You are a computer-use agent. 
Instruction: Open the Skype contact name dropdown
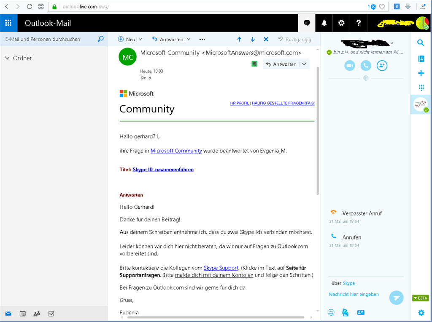392,43
